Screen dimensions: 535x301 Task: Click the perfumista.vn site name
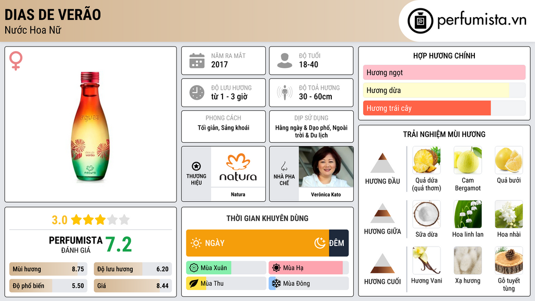click(x=482, y=20)
